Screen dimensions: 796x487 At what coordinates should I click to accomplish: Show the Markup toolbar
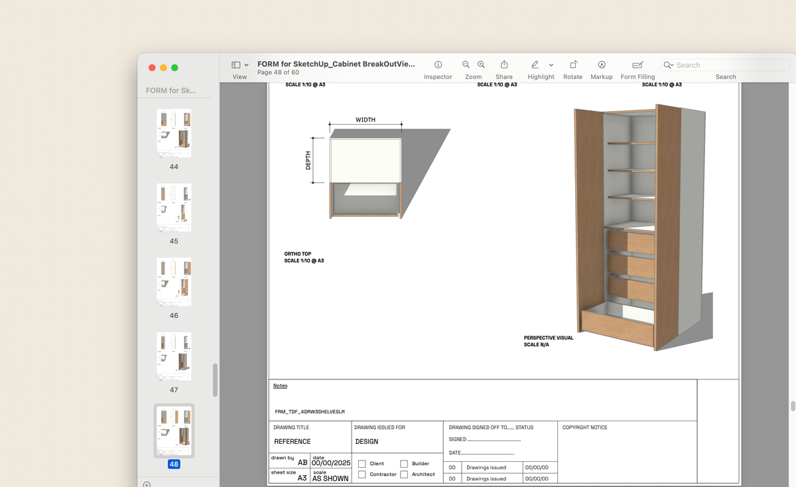602,65
